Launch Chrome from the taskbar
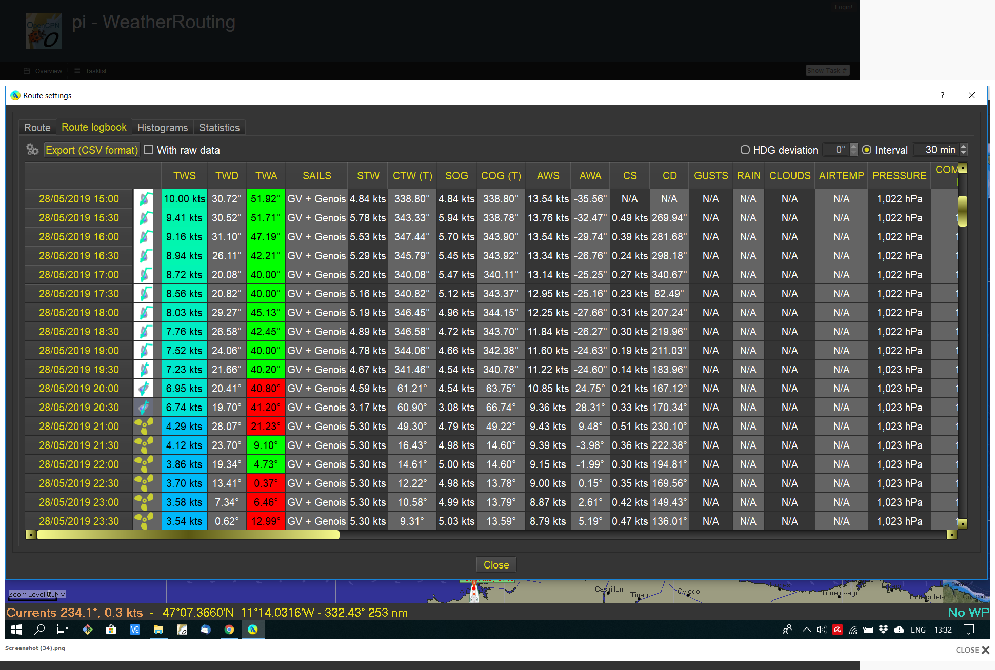The height and width of the screenshot is (670, 995). [229, 630]
